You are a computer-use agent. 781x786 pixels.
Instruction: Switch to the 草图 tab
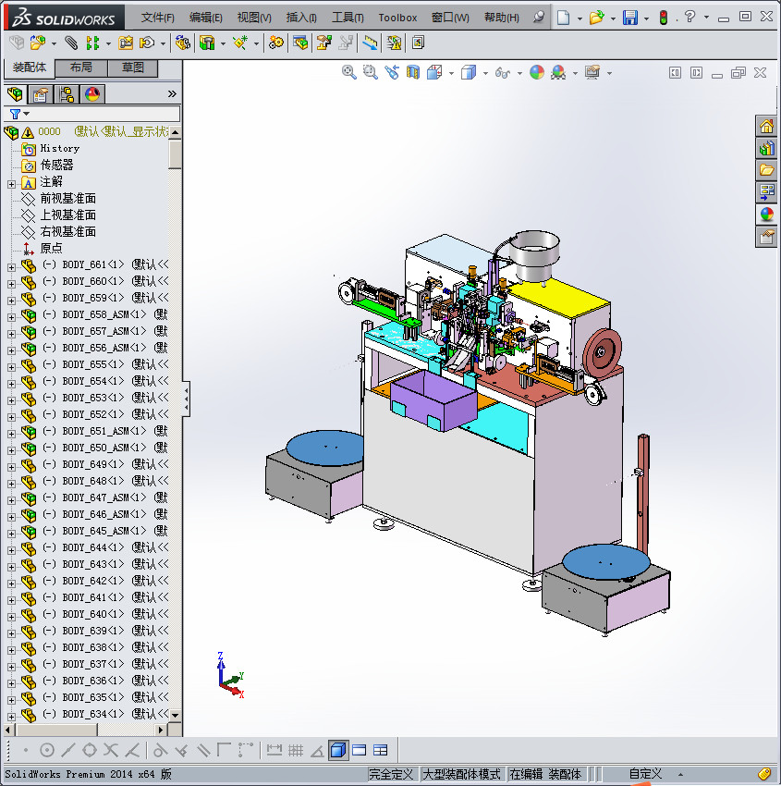(133, 68)
